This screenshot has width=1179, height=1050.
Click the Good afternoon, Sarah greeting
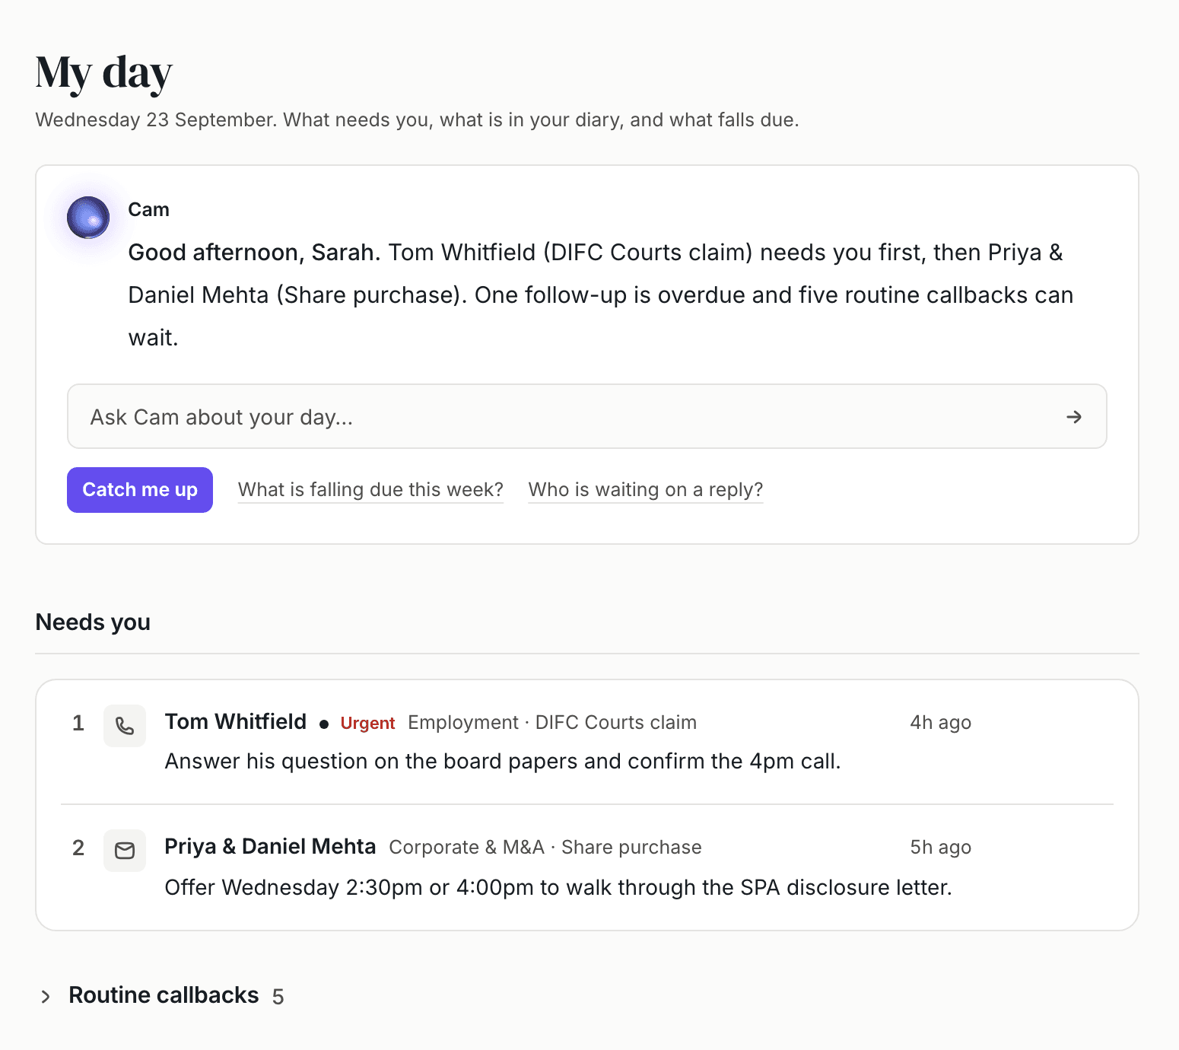click(x=254, y=252)
